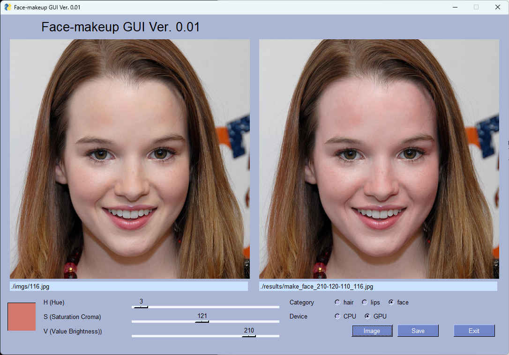Click the makeup color preview swatch
This screenshot has width=509, height=355.
tap(22, 317)
